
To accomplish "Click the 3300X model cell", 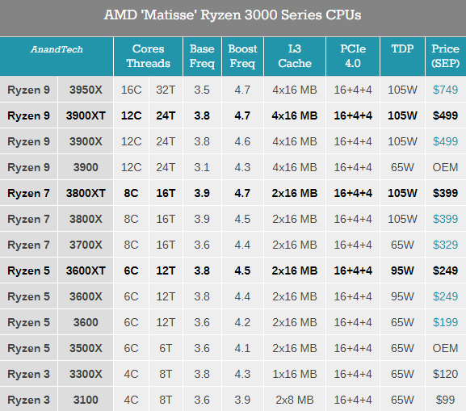I will point(86,374).
